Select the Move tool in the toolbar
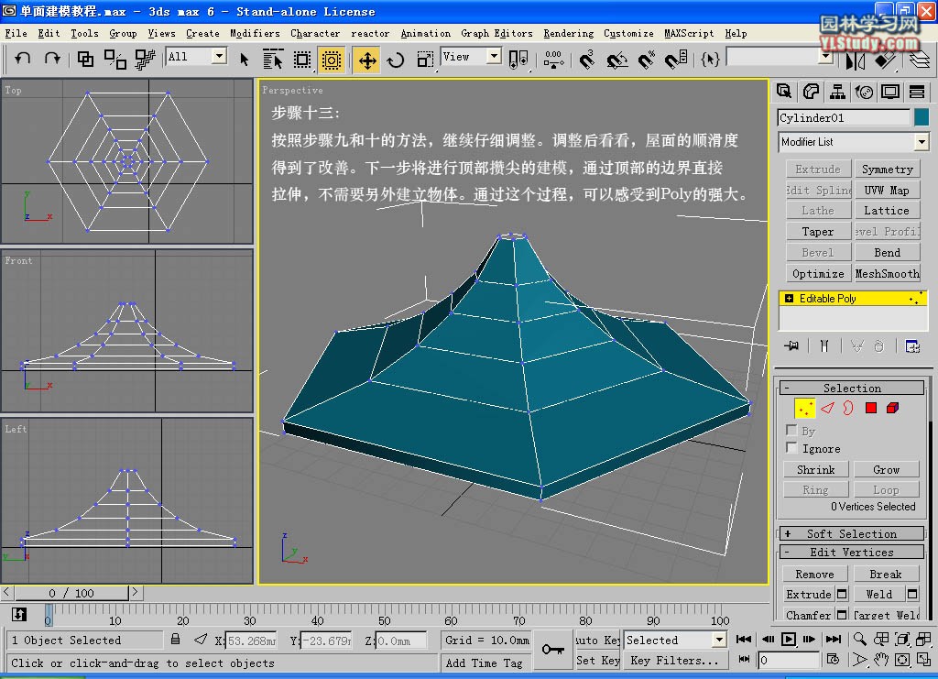 366,60
